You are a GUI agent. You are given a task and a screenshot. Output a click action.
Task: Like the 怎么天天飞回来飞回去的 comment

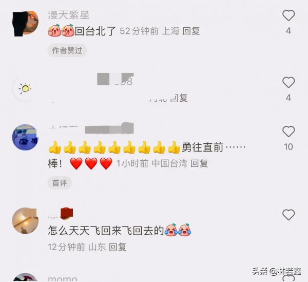(x=288, y=215)
